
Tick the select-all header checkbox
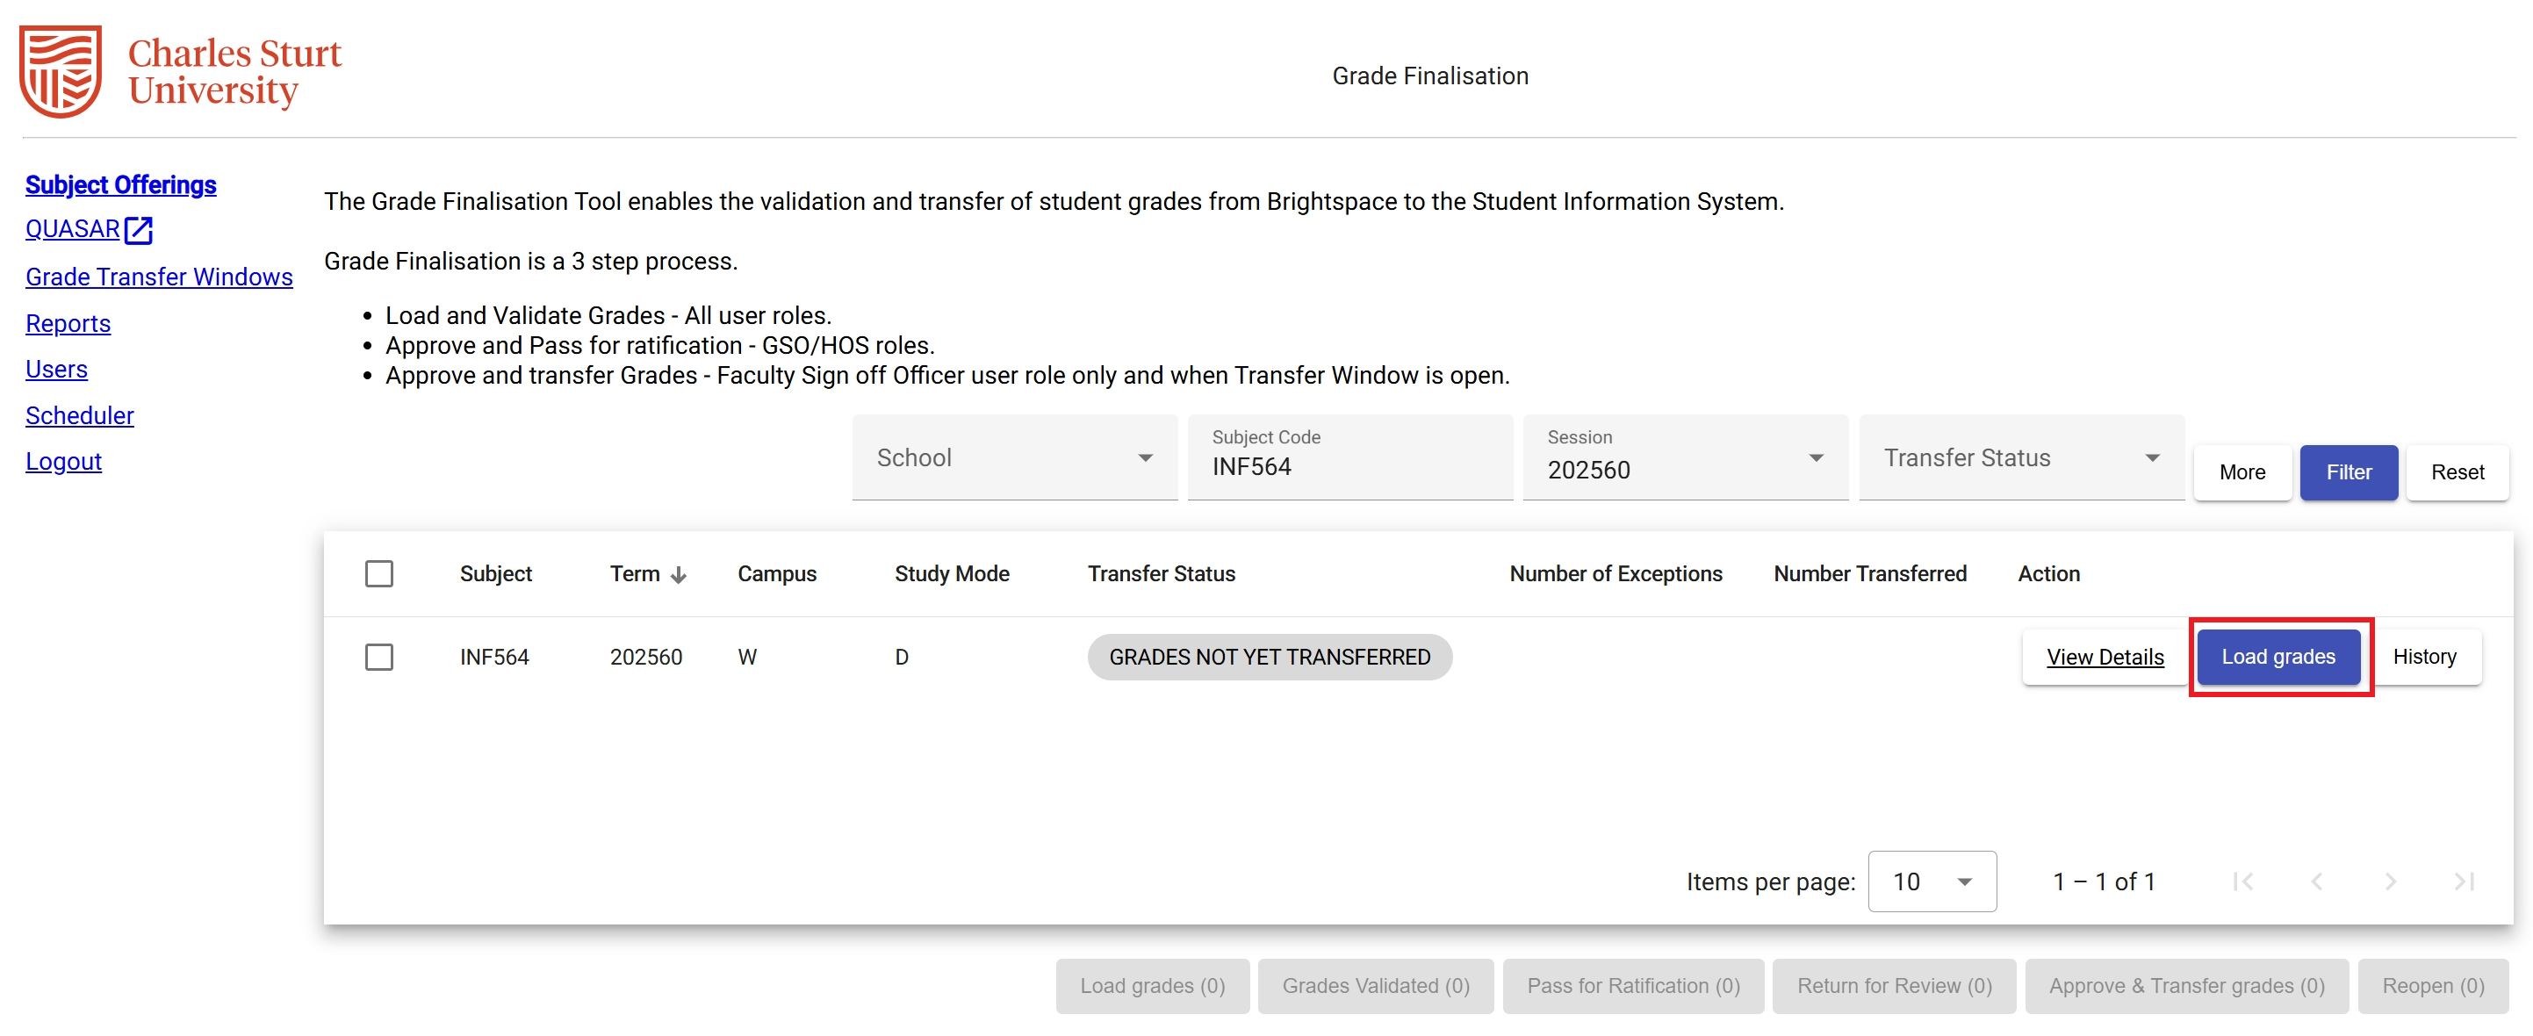coord(378,574)
